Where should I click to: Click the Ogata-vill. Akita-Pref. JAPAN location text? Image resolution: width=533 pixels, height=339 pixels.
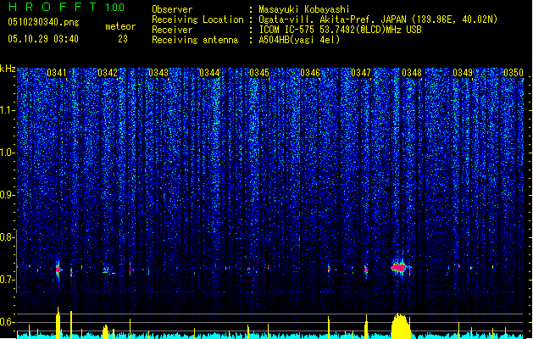(x=378, y=19)
